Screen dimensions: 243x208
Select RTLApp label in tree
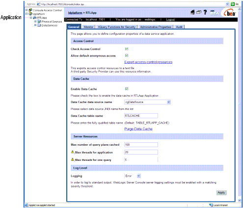click(42, 18)
